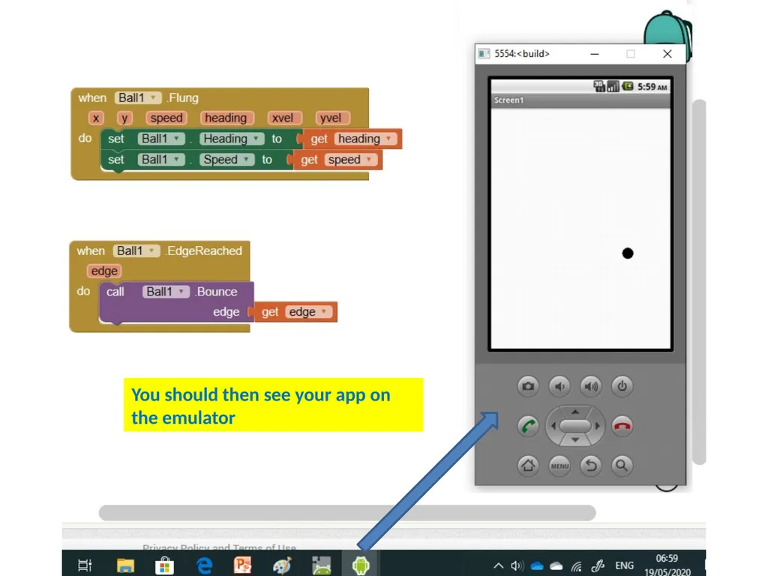
Task: Open the aiStarter Android icon on taskbar
Action: coord(321,565)
